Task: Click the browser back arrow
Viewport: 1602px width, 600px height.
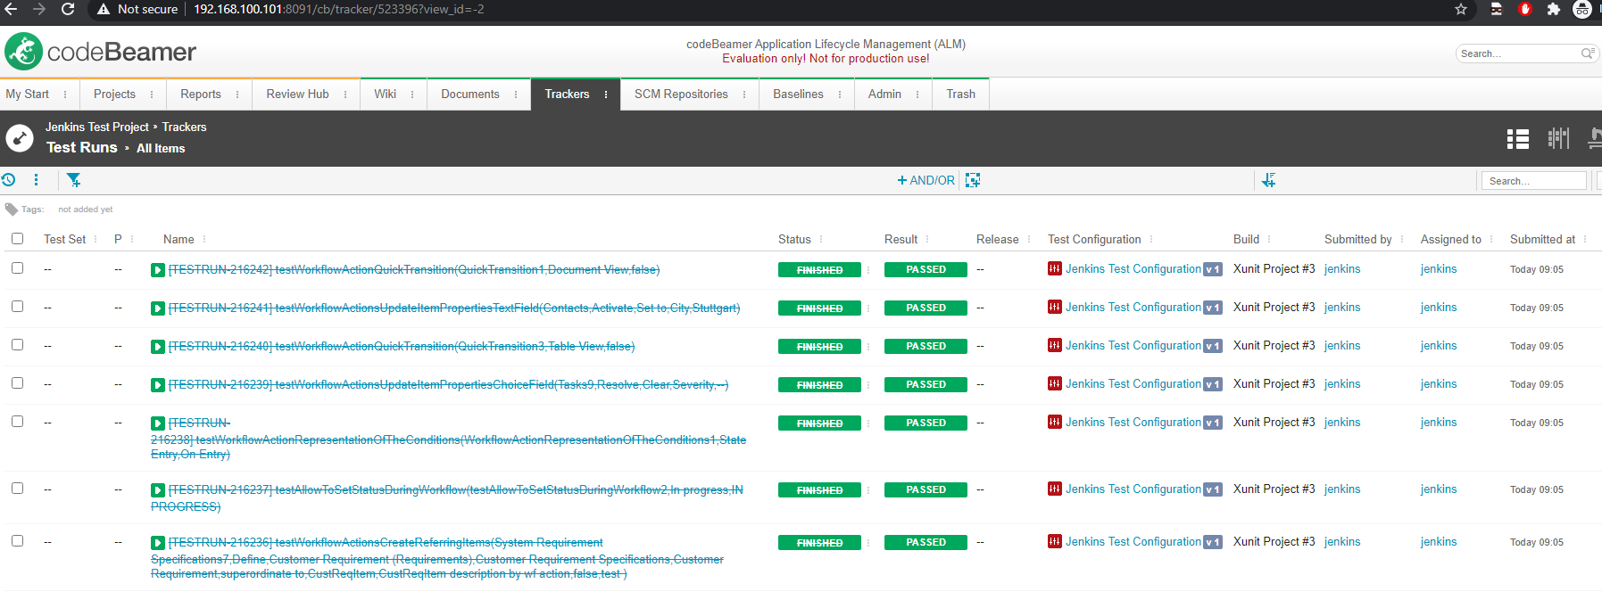Action: coord(12,9)
